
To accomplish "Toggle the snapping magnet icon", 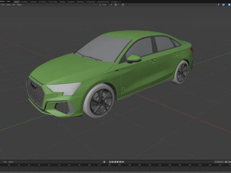I will pyautogui.click(x=115, y=5).
